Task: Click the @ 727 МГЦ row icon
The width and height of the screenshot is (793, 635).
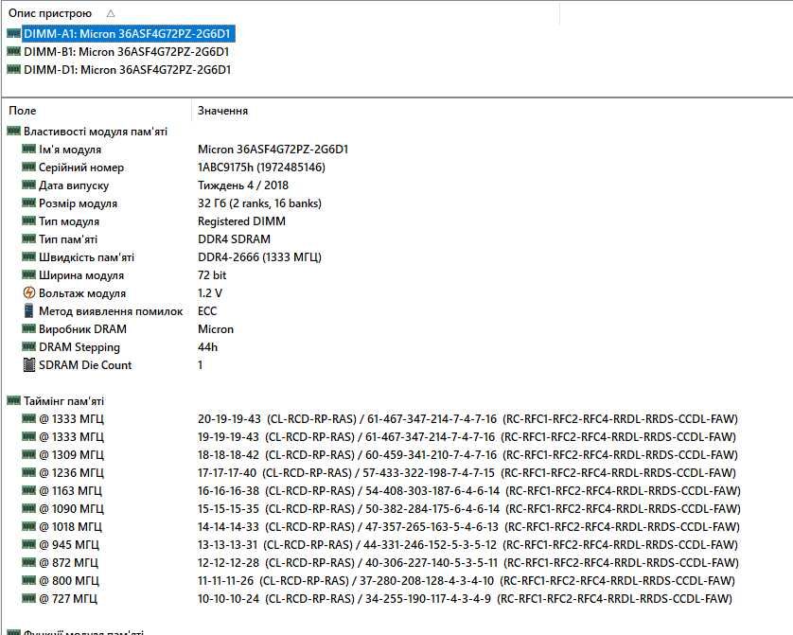Action: 29,598
